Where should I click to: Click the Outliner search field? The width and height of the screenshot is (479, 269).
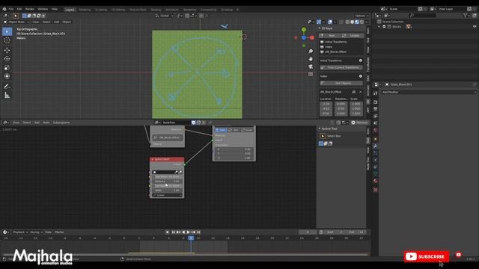[x=422, y=15]
